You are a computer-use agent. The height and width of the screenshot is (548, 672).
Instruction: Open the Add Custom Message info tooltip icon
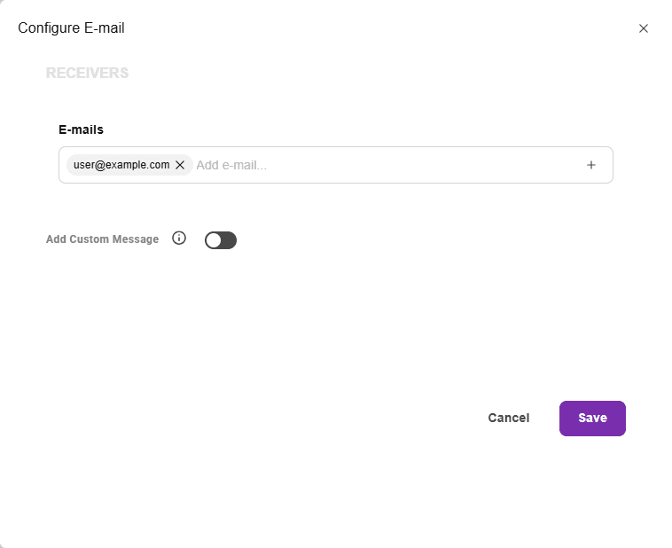[179, 238]
